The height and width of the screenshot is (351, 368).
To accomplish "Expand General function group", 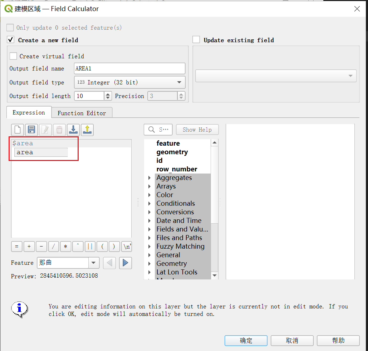I will click(x=149, y=255).
